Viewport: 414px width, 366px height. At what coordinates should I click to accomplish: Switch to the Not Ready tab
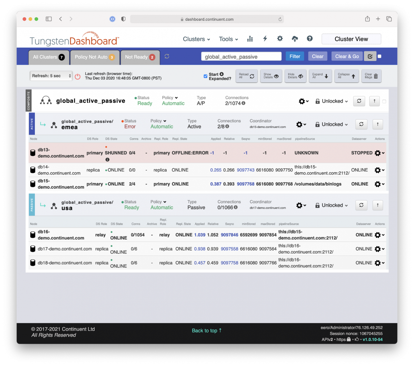(x=140, y=57)
